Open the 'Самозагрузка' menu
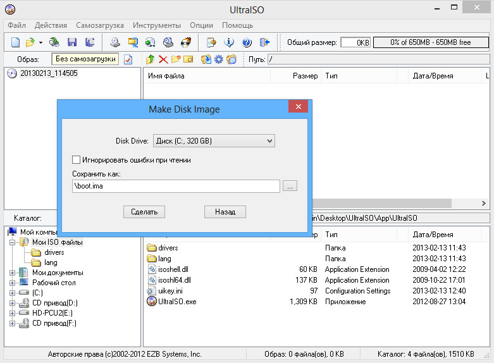 [99, 25]
